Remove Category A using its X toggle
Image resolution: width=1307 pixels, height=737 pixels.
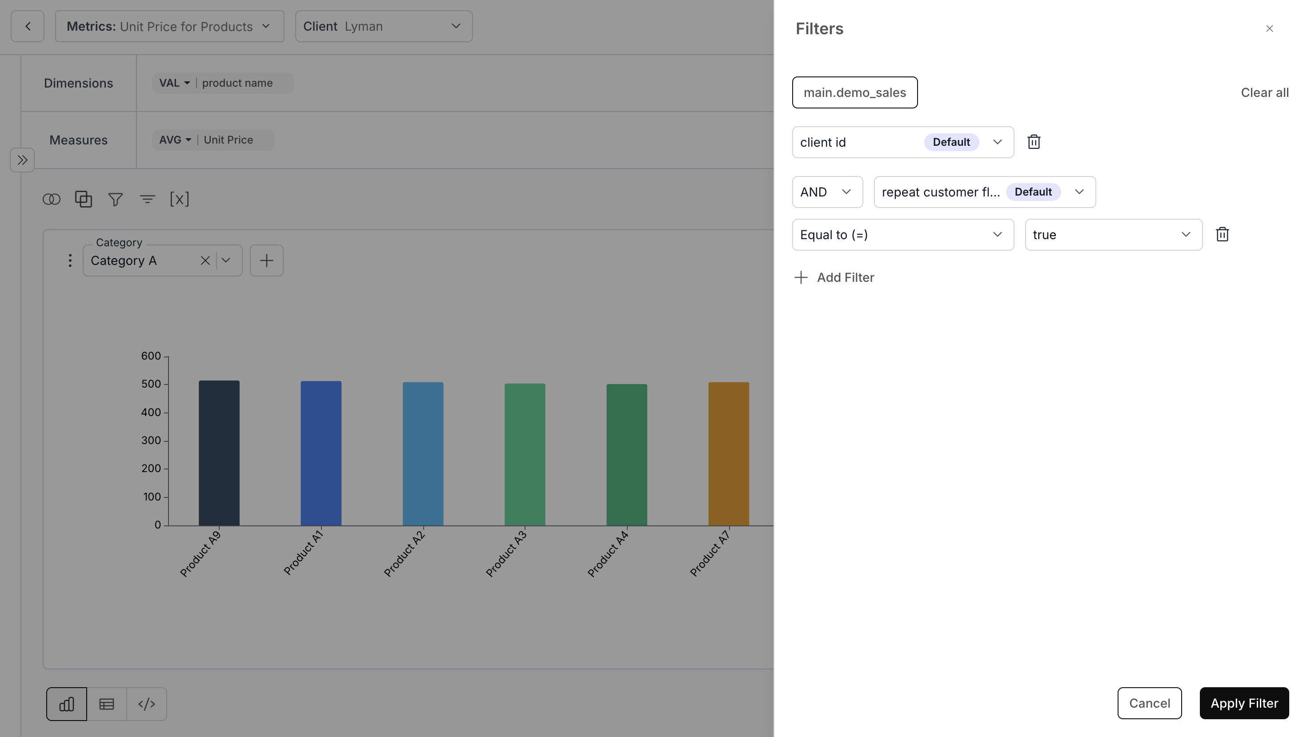[x=205, y=260]
